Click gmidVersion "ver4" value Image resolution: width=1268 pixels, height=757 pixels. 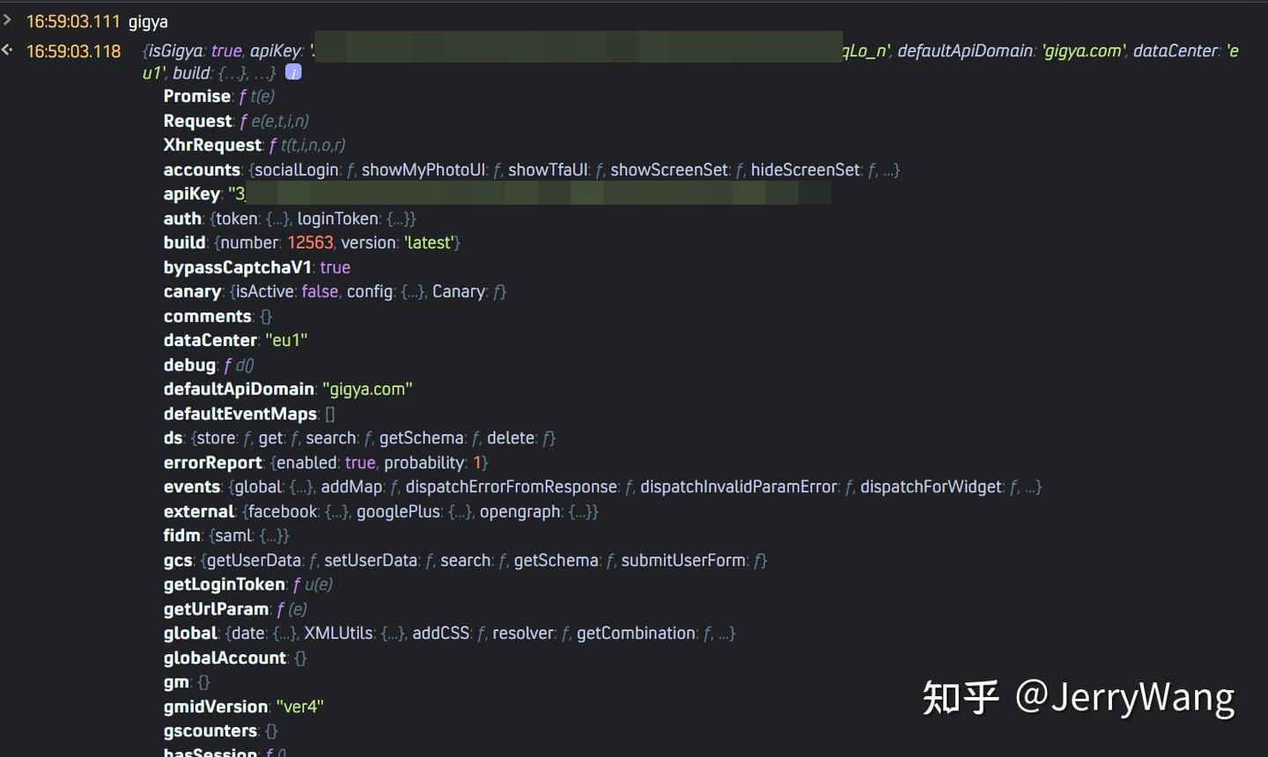(x=299, y=707)
